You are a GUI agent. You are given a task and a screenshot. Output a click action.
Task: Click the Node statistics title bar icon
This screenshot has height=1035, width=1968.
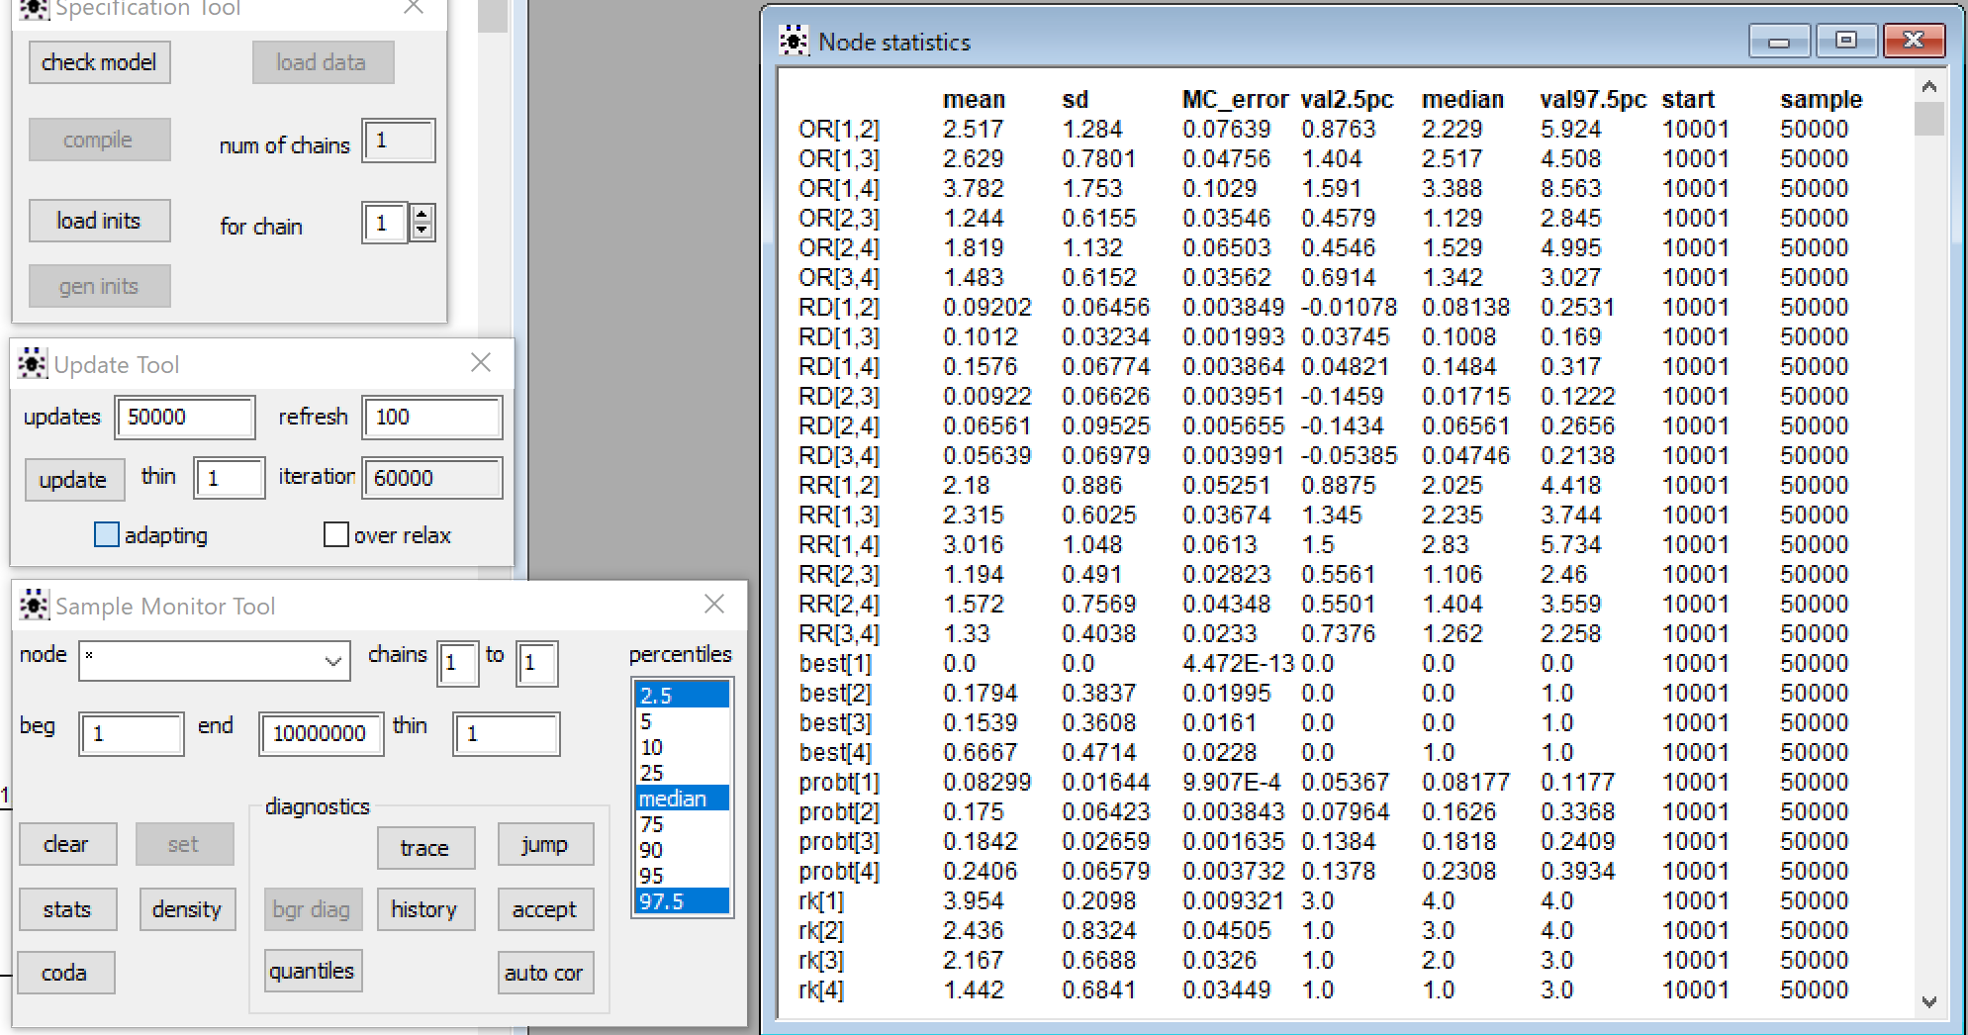[794, 41]
